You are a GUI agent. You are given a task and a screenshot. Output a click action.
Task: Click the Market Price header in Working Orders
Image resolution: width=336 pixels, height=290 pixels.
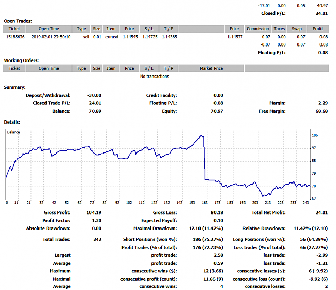[x=211, y=68]
